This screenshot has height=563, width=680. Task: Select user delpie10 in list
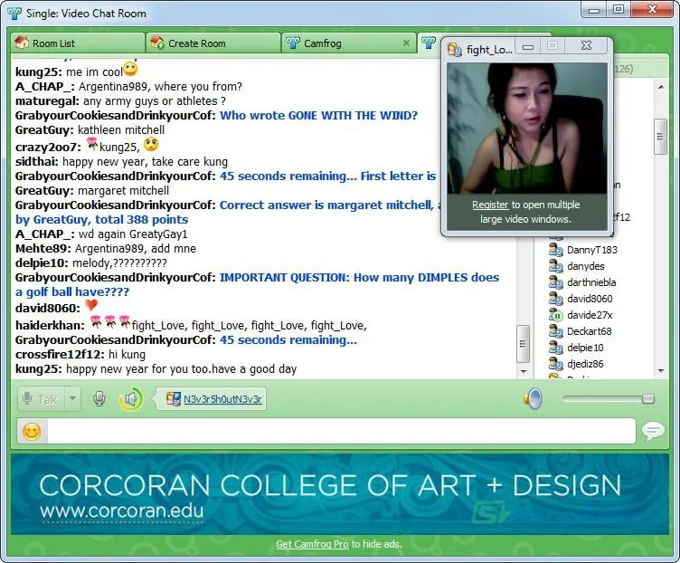click(585, 348)
